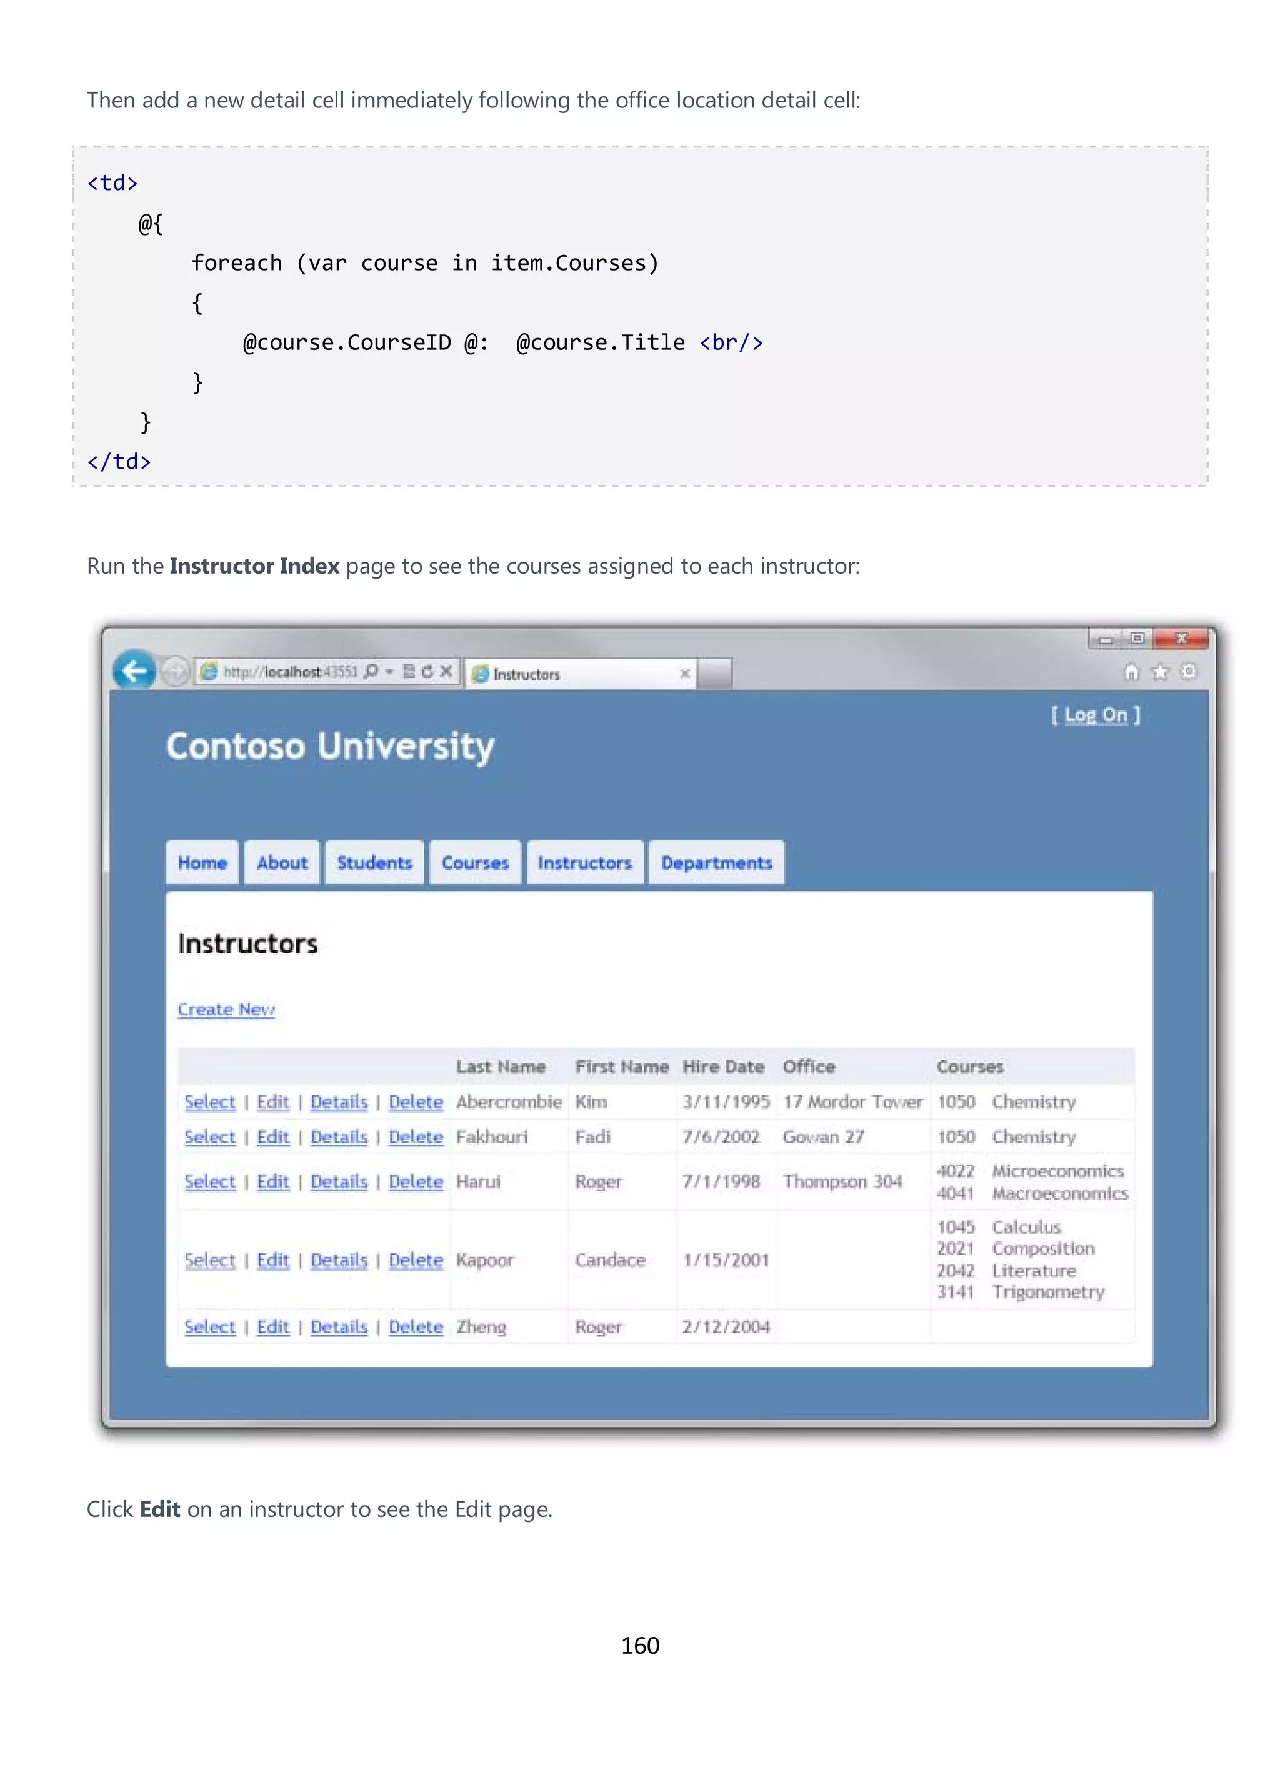Click Delete for Kapoor row
This screenshot has width=1280, height=1785.
[x=416, y=1260]
